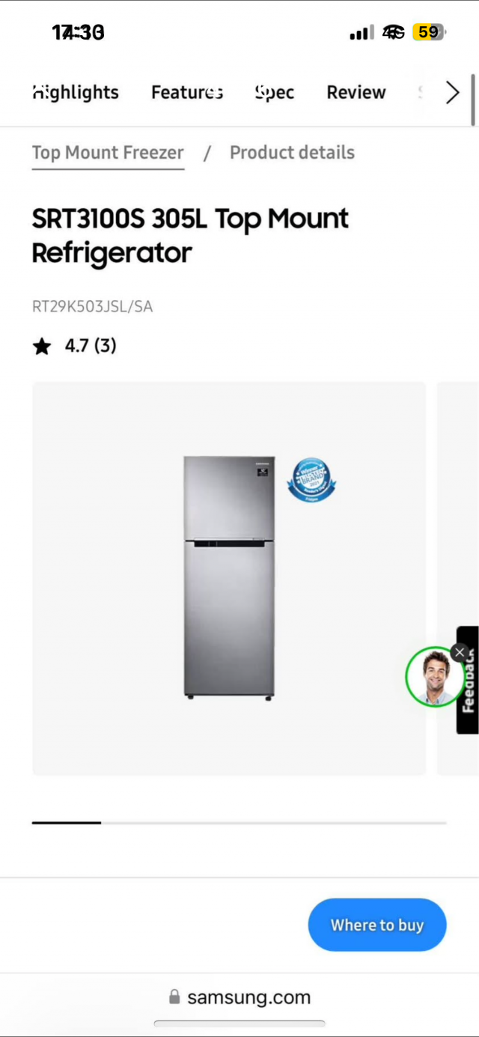Select Product details breadcrumb
Viewport: 479px width, 1037px height.
click(292, 153)
